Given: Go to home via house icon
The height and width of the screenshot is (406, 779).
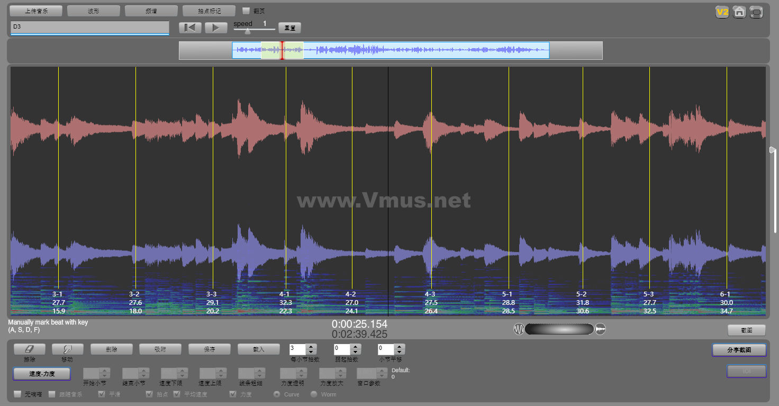Looking at the screenshot, I should click(x=739, y=12).
